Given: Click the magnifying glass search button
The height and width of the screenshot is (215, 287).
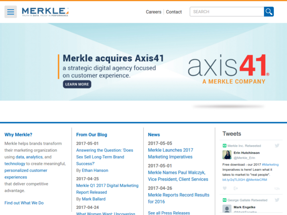Looking at the screenshot, I should pyautogui.click(x=269, y=12).
